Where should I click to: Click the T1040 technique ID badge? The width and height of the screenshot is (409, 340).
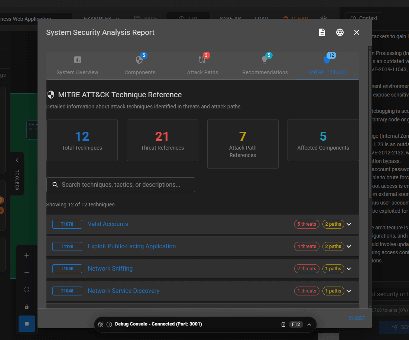(x=67, y=269)
